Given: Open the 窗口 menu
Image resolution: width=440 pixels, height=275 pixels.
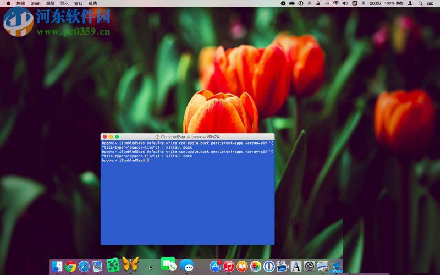Looking at the screenshot, I should (x=79, y=3).
